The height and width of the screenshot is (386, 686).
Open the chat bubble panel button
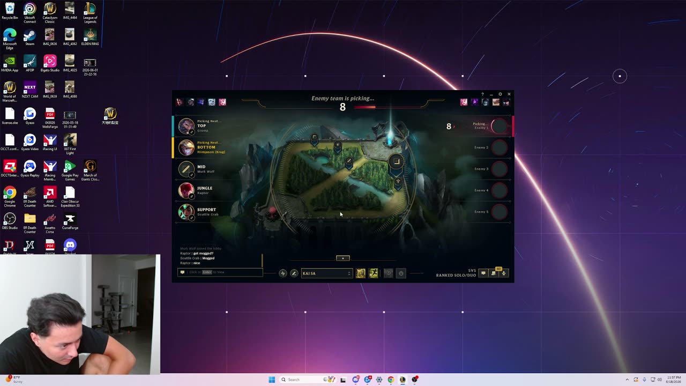tap(483, 273)
